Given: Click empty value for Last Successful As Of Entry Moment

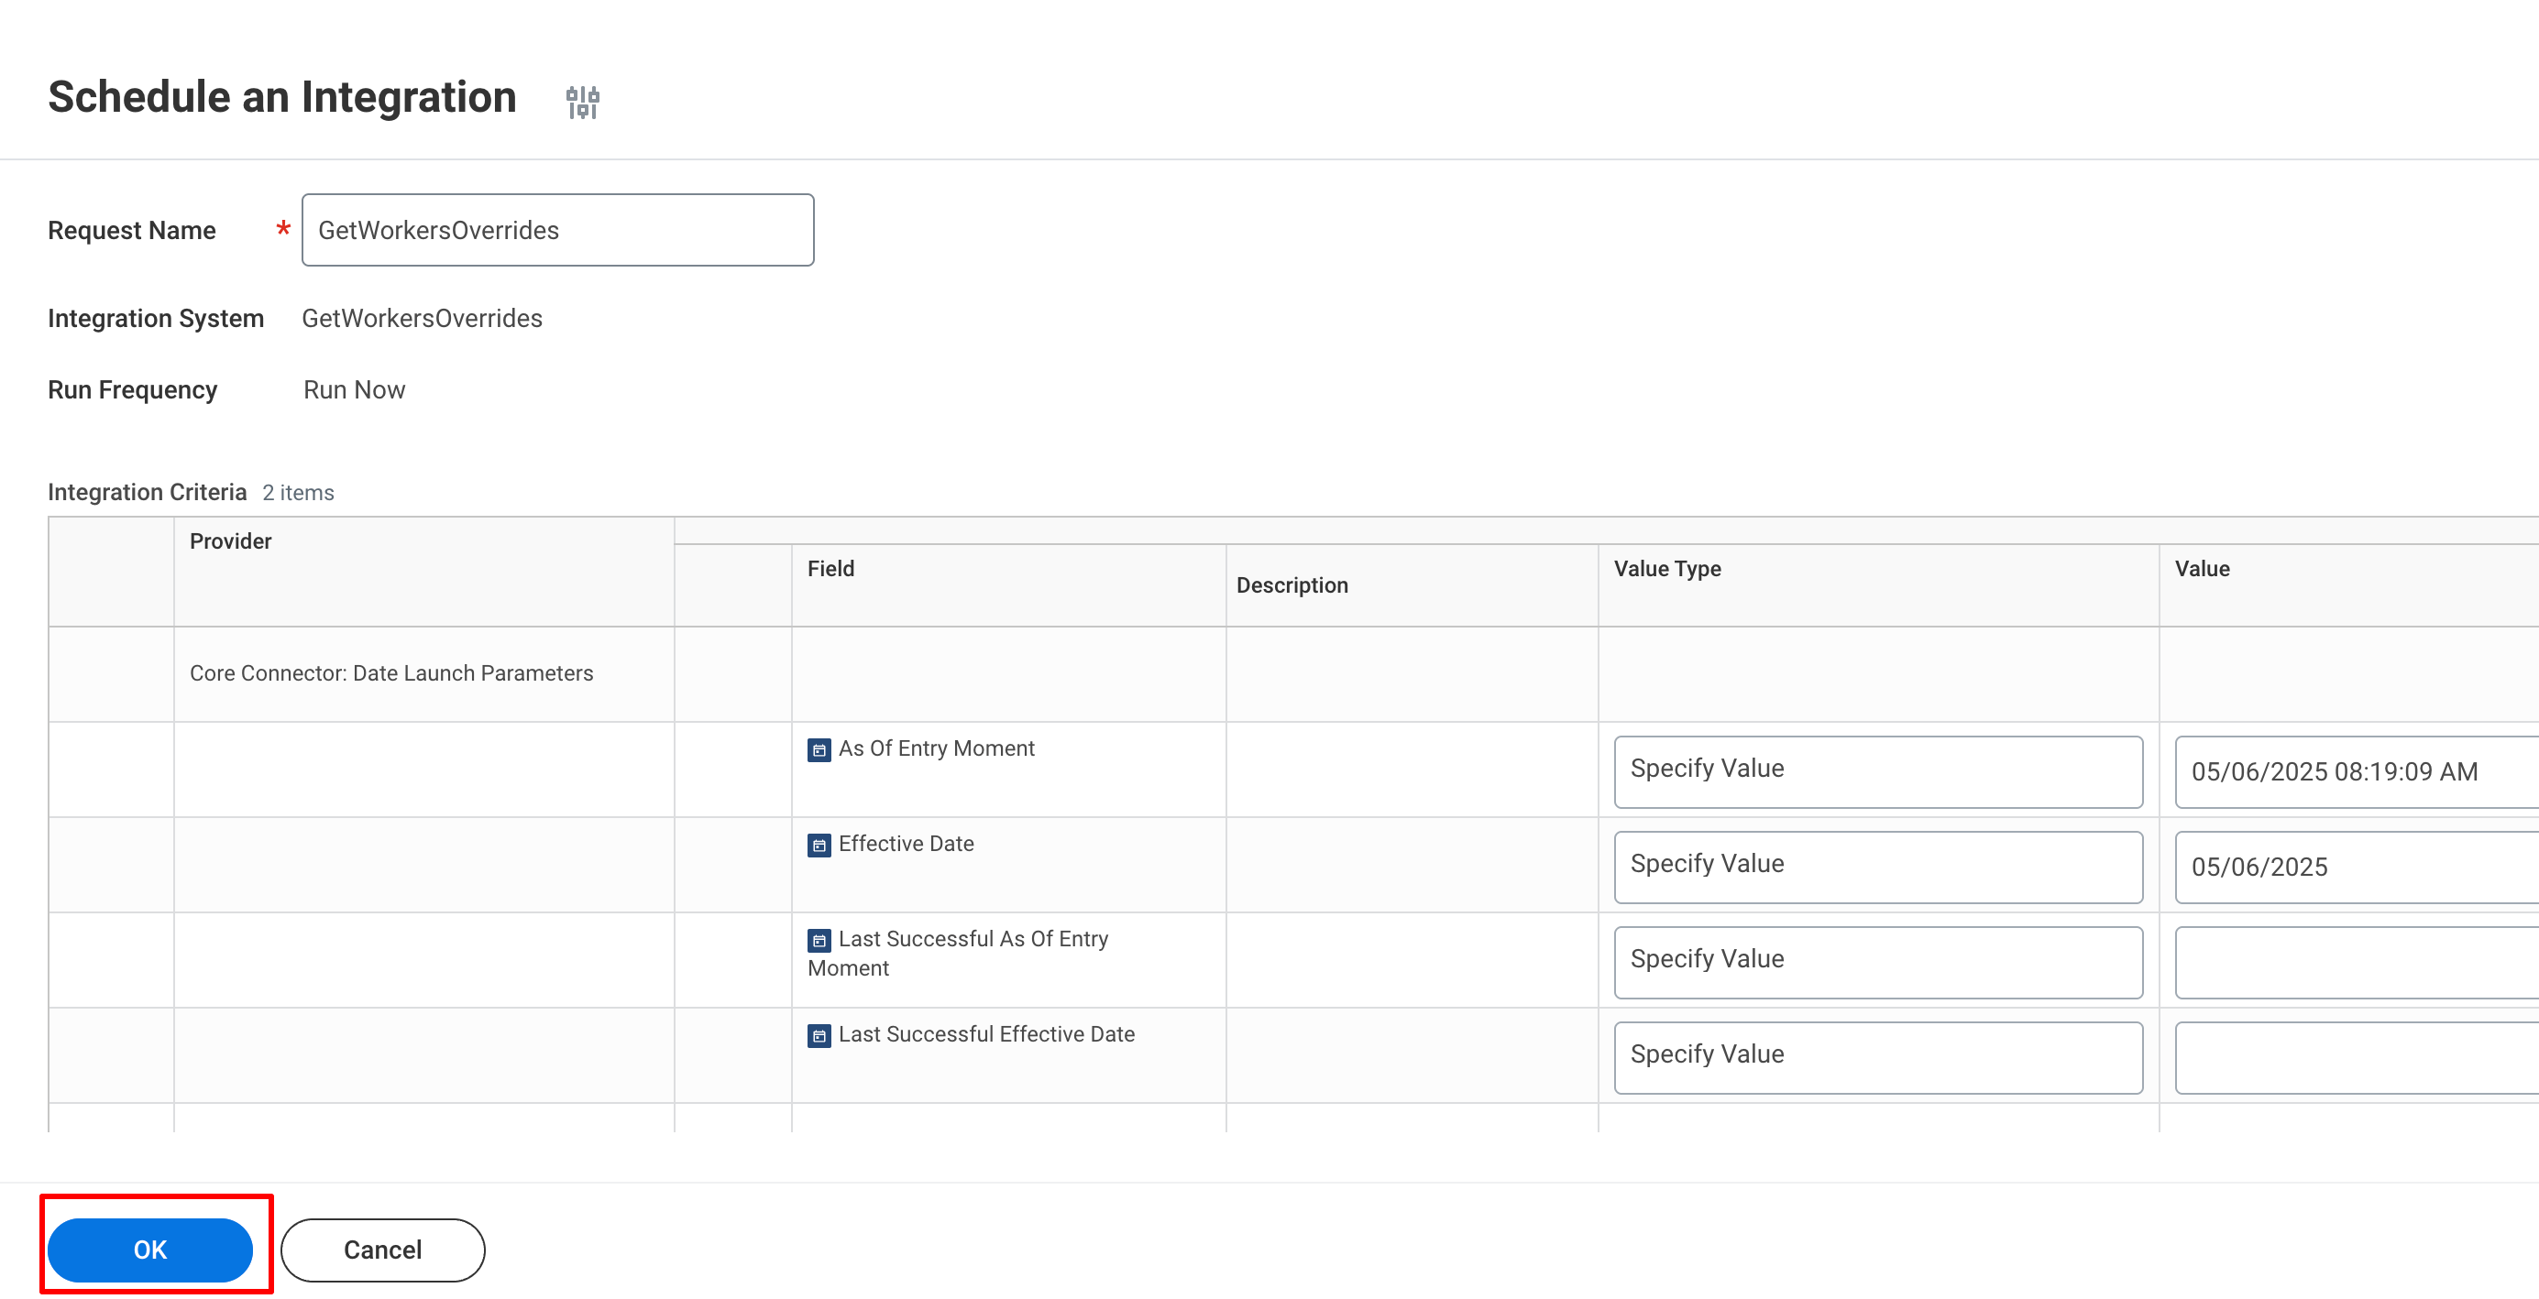Looking at the screenshot, I should (2354, 961).
